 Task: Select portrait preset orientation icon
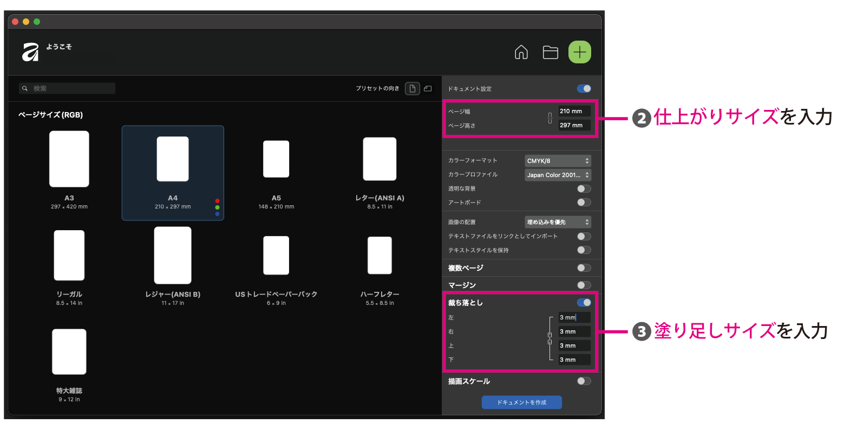tap(413, 89)
